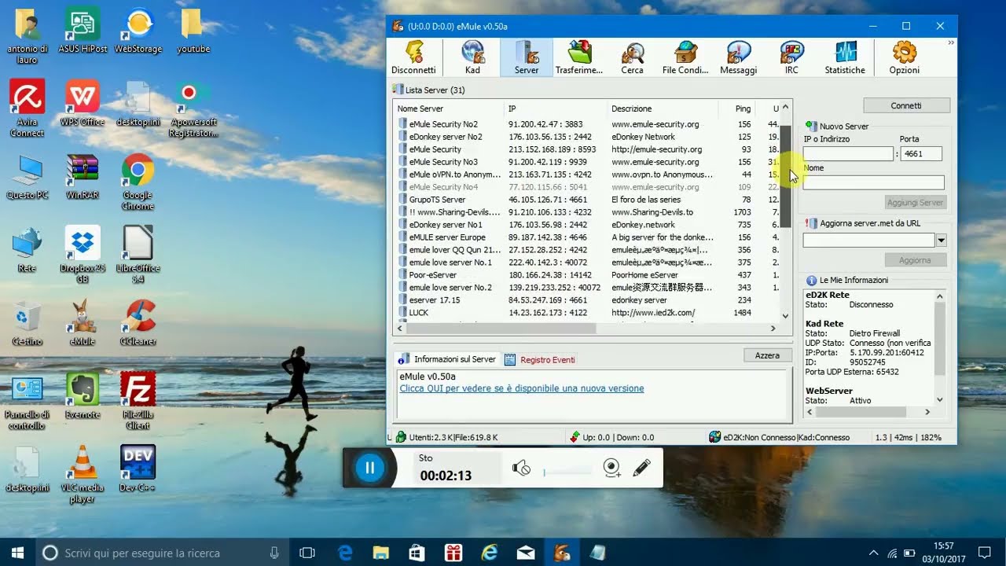Click the Disconnetti toolbar icon

pyautogui.click(x=413, y=57)
